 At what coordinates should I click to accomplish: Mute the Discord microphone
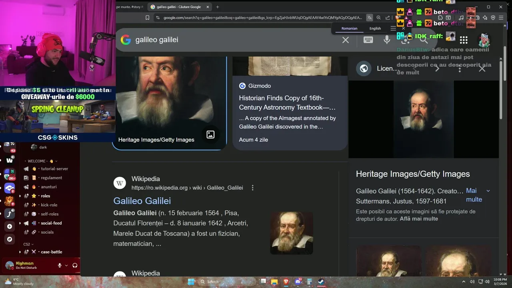(x=60, y=265)
